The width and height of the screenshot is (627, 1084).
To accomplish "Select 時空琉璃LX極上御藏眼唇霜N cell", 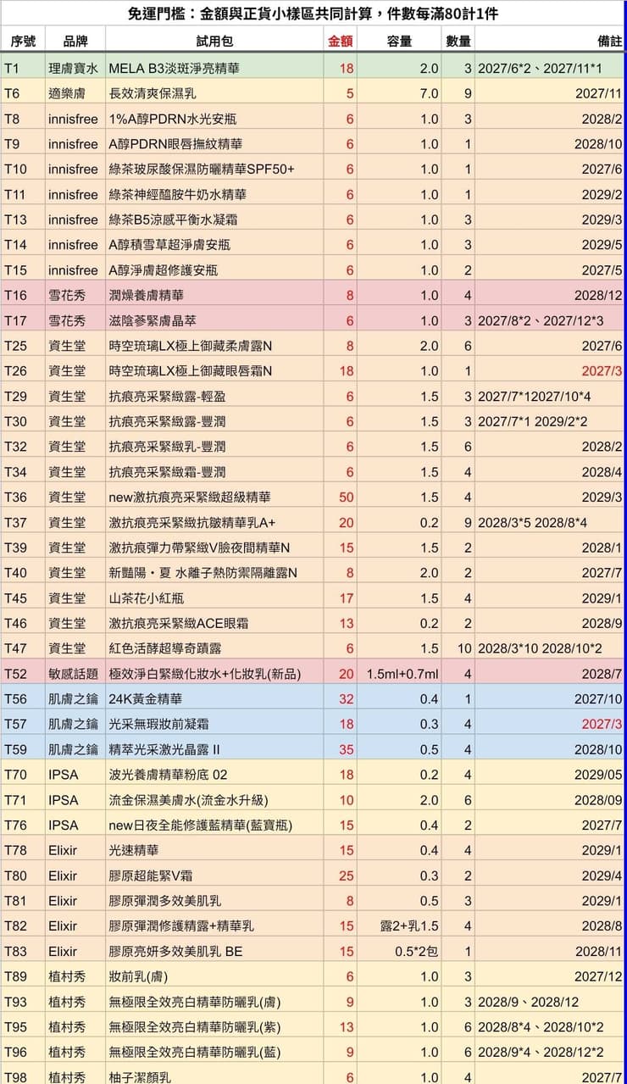I will [x=214, y=370].
